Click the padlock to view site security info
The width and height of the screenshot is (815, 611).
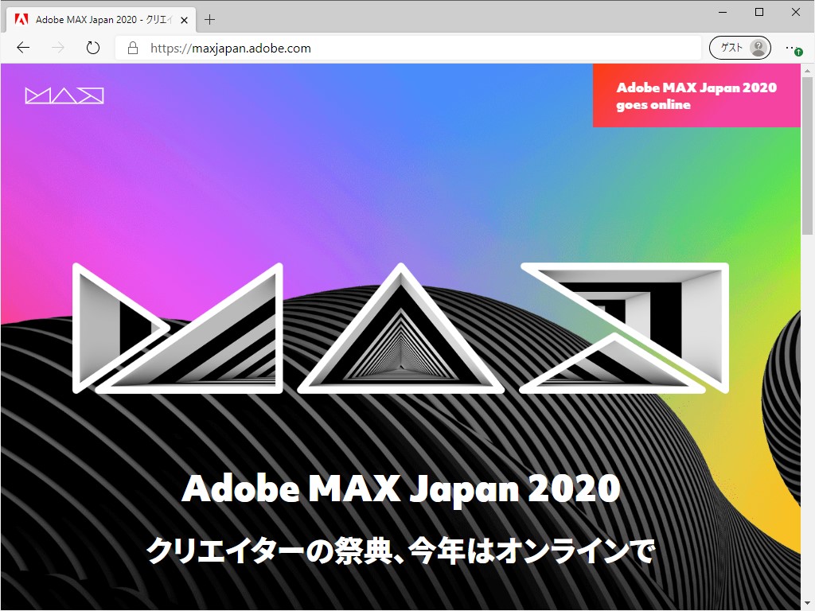click(x=131, y=48)
